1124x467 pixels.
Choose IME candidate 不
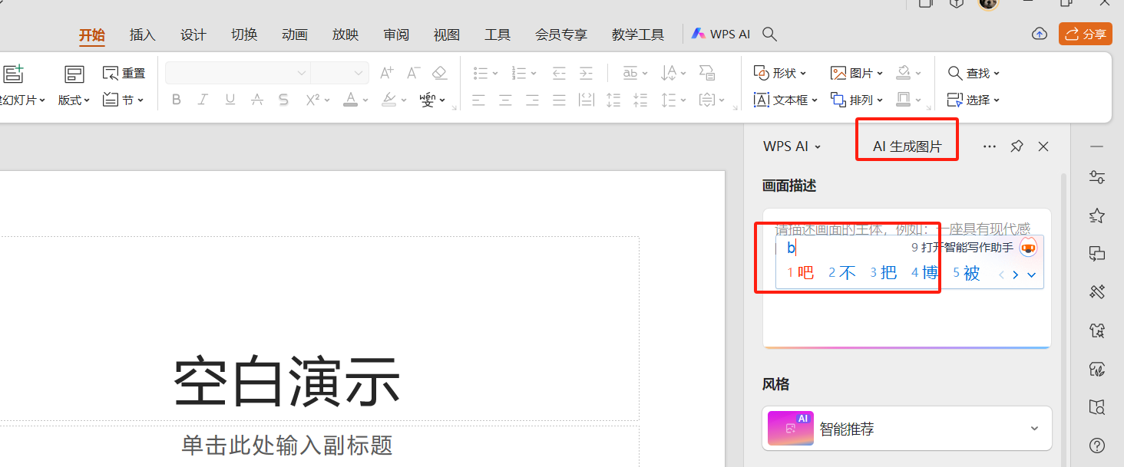[x=842, y=273]
